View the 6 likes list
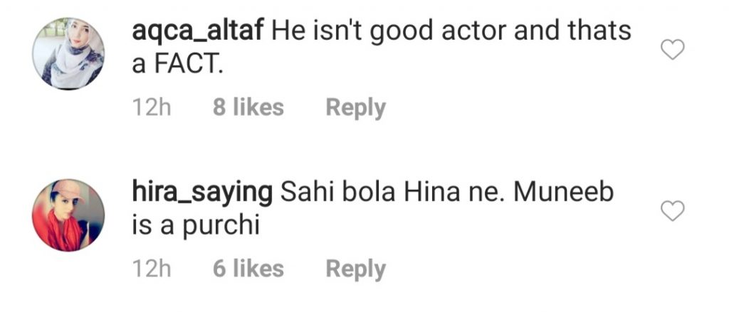 point(248,269)
